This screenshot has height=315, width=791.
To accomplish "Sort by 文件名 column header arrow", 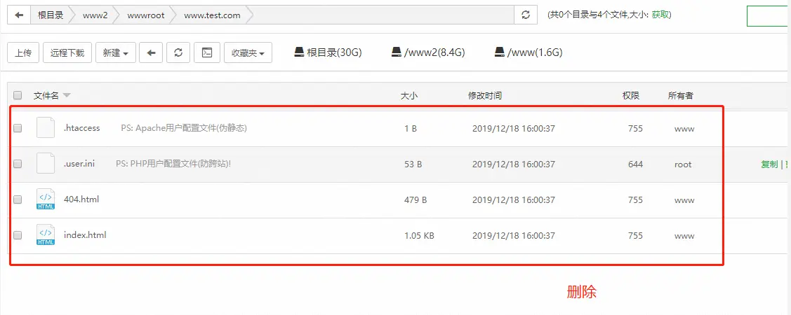I will [x=67, y=95].
